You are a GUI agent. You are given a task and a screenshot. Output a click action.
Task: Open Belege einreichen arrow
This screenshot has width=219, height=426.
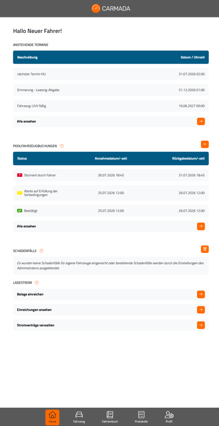tap(201, 294)
